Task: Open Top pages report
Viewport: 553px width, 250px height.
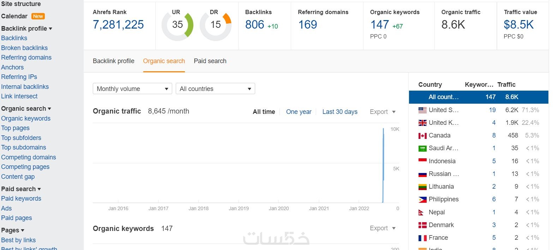Action: [x=15, y=128]
